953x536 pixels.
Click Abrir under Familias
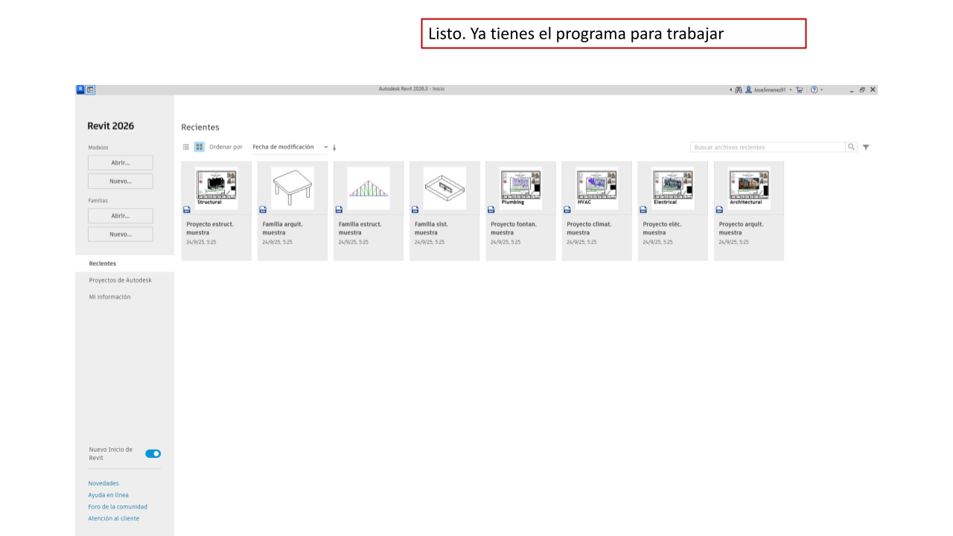pos(121,216)
